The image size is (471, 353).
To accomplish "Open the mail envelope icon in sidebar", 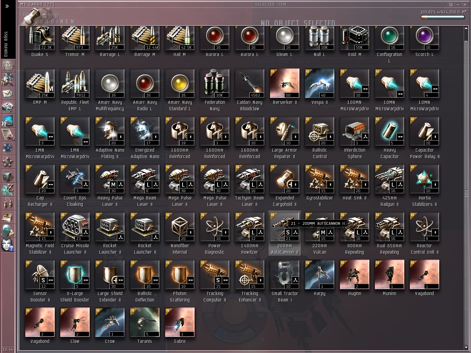I will [7, 94].
